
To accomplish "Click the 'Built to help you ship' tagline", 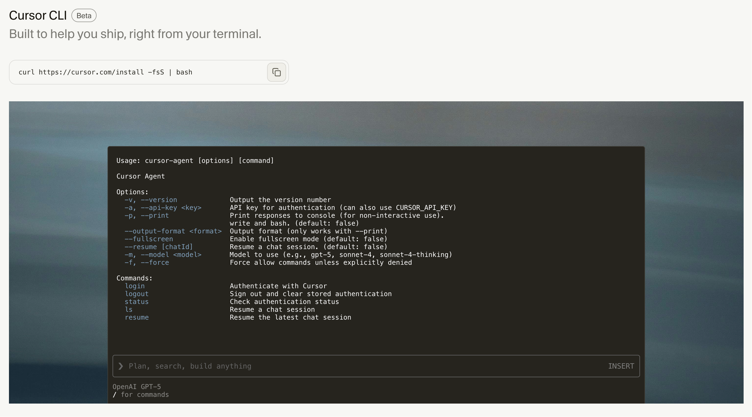I will click(x=135, y=34).
